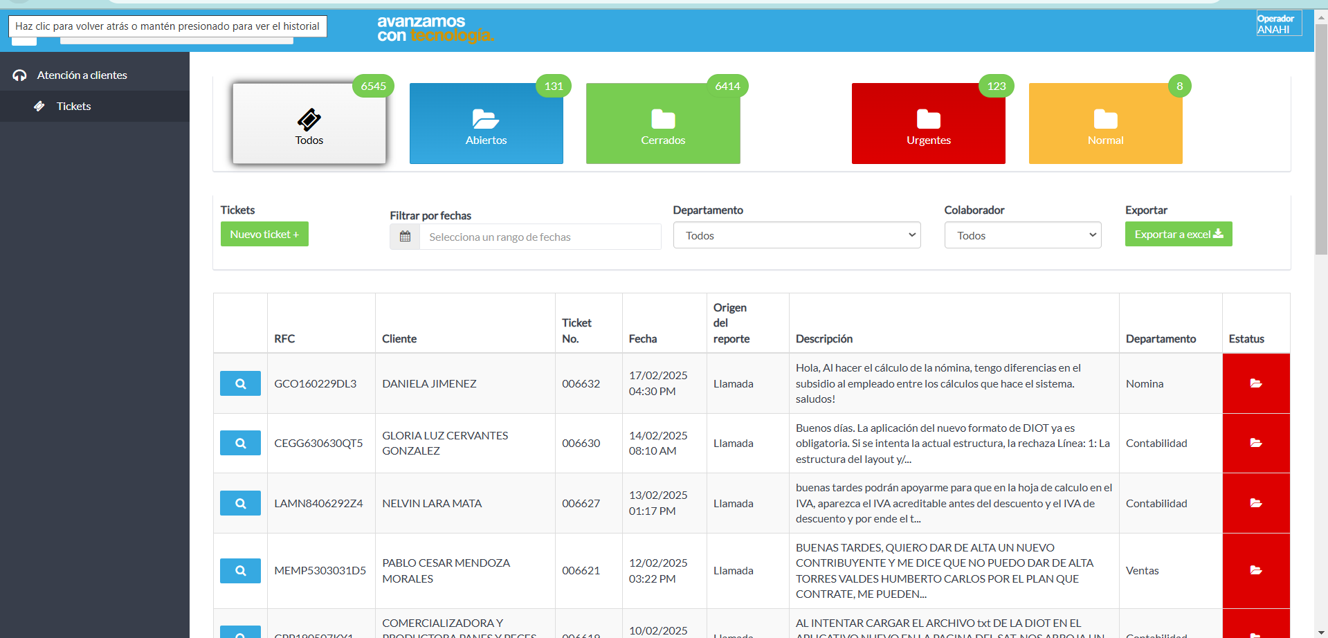Expand the Colaborador dropdown
Screen dimensions: 1328x638
1022,235
